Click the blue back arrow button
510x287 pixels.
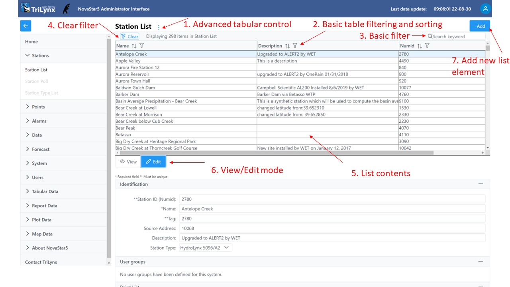click(x=25, y=26)
